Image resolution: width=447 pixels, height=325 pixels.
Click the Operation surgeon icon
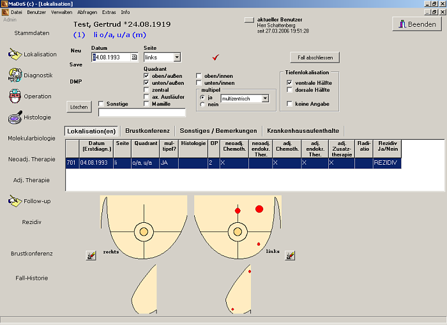(x=15, y=96)
